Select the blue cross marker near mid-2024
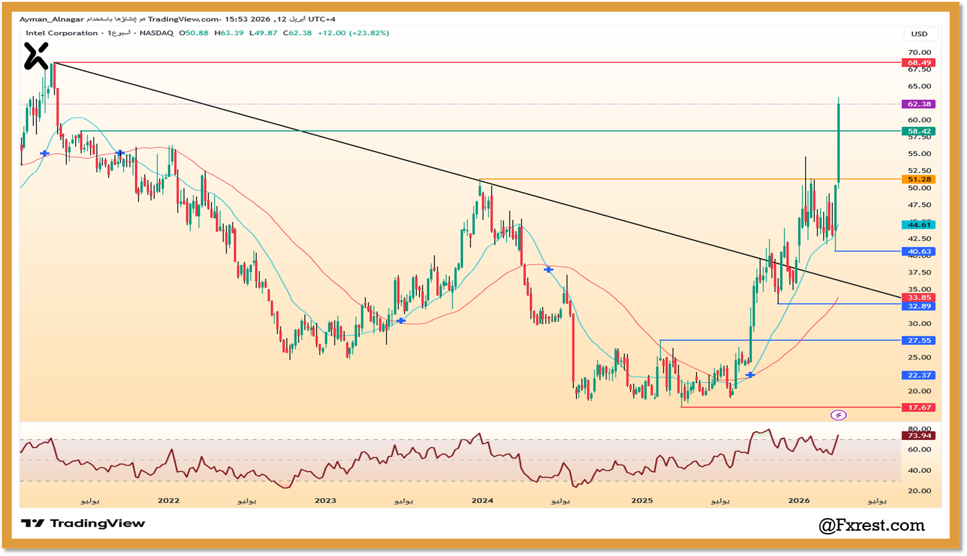This screenshot has height=556, width=967. tap(548, 269)
